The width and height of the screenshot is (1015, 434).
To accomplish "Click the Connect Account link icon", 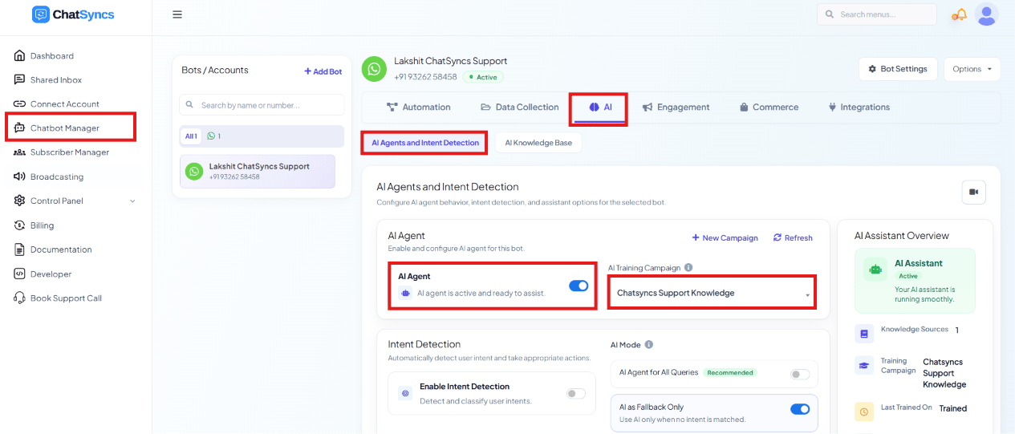I will 19,103.
